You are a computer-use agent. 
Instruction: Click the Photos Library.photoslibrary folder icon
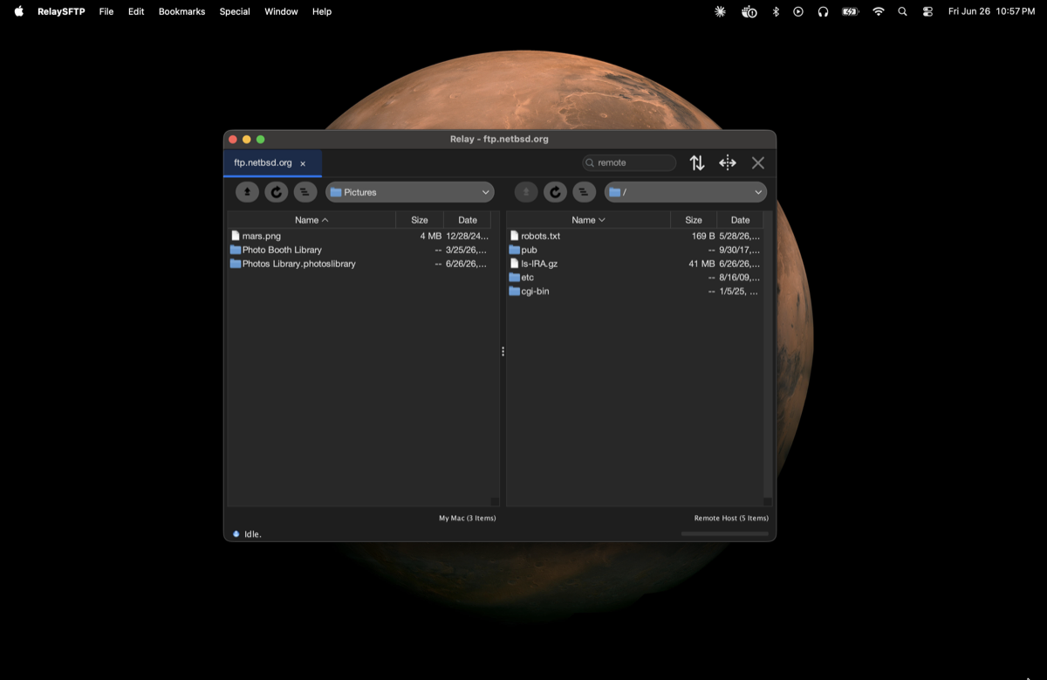pyautogui.click(x=236, y=264)
